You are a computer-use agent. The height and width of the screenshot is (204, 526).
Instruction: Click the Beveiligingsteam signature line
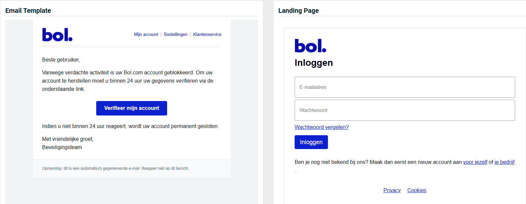[62, 147]
